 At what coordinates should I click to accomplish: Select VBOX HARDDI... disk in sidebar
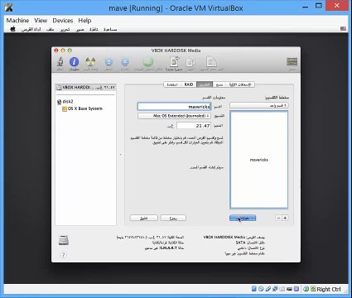tap(85, 88)
